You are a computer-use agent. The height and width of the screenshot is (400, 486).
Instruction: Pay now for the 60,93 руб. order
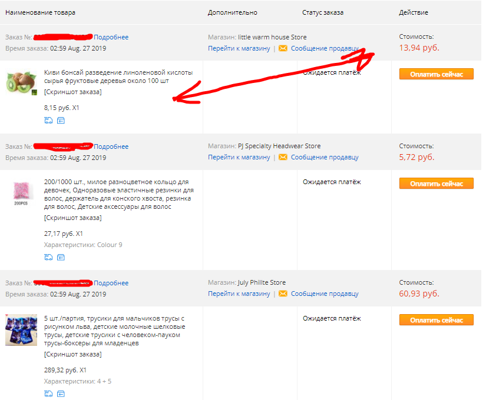436,320
